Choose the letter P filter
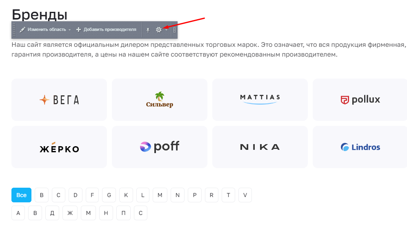The image size is (407, 228). tap(195, 195)
